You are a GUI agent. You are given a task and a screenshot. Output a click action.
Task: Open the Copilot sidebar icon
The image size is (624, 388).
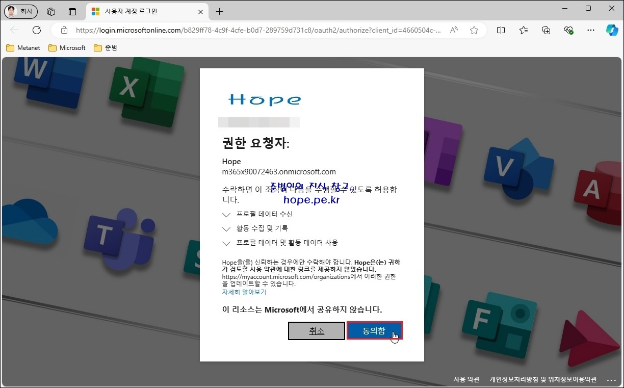(x=612, y=30)
